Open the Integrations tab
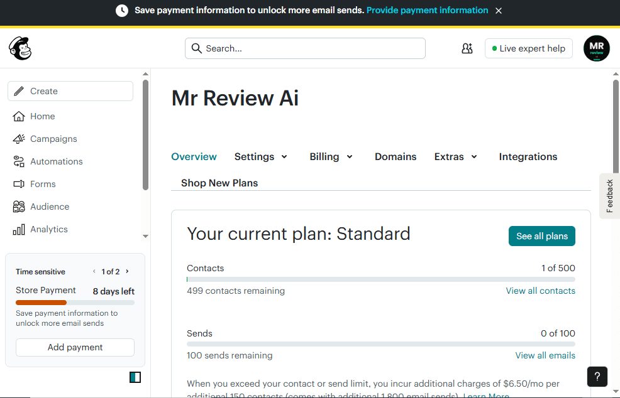The width and height of the screenshot is (620, 398). pyautogui.click(x=528, y=157)
